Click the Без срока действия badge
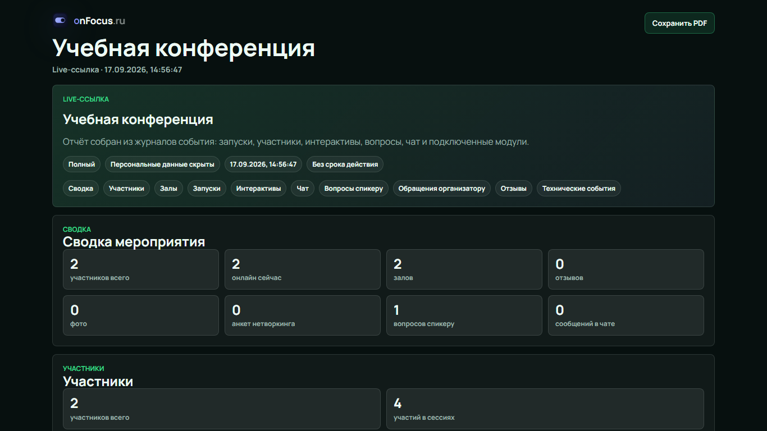This screenshot has width=767, height=431. [345, 164]
